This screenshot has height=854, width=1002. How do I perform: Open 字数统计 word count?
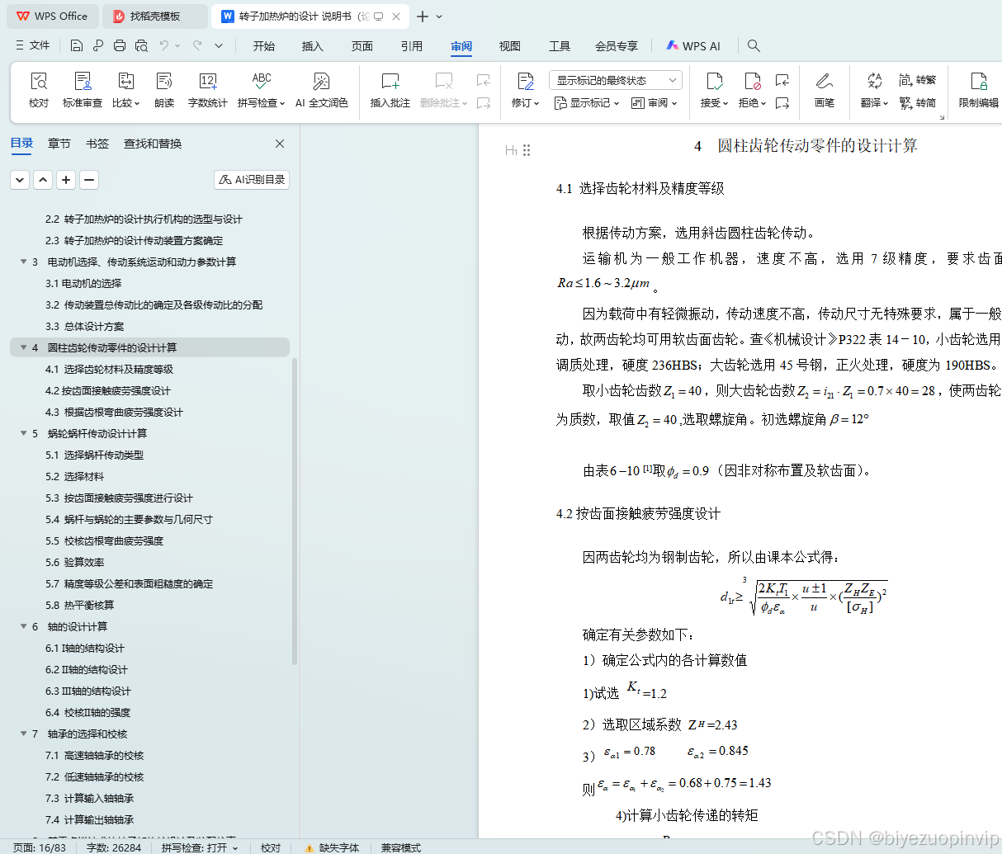tap(207, 90)
